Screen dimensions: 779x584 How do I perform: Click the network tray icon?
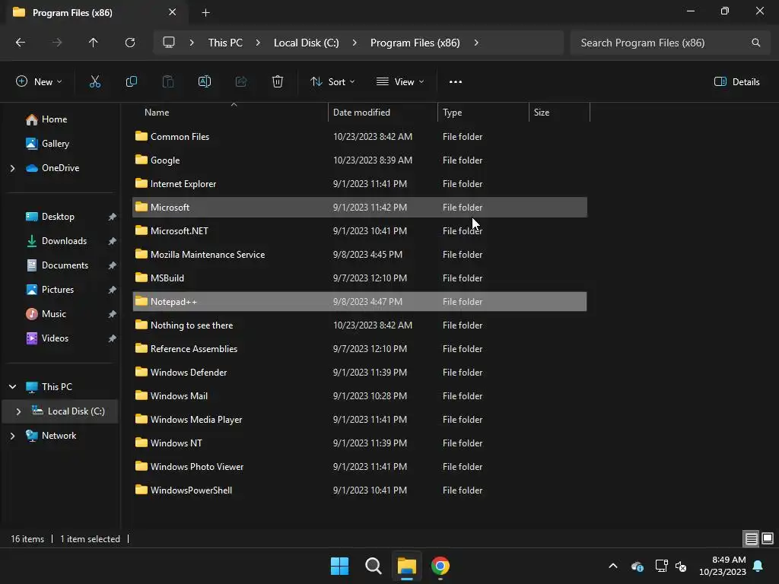(x=661, y=566)
